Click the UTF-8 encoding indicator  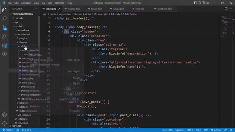tap(190, 130)
